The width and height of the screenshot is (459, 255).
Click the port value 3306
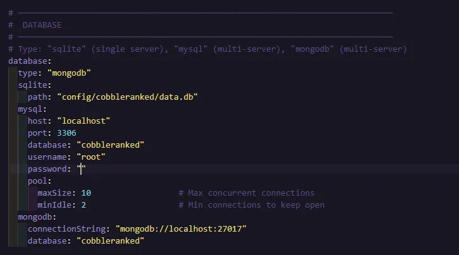(x=66, y=133)
